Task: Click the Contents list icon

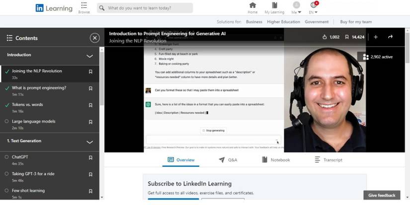Action: tap(9, 38)
